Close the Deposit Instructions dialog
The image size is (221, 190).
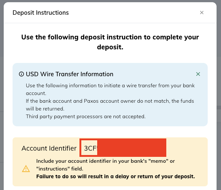click(x=202, y=13)
